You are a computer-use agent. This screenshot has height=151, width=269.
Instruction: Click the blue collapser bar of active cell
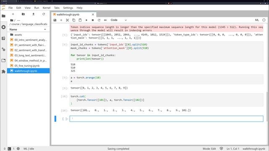coord(55,119)
